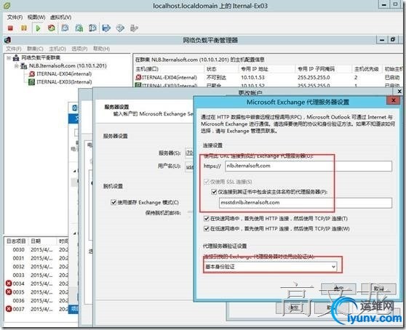Click the msstd principal name input field
The image size is (406, 330).
tap(306, 203)
